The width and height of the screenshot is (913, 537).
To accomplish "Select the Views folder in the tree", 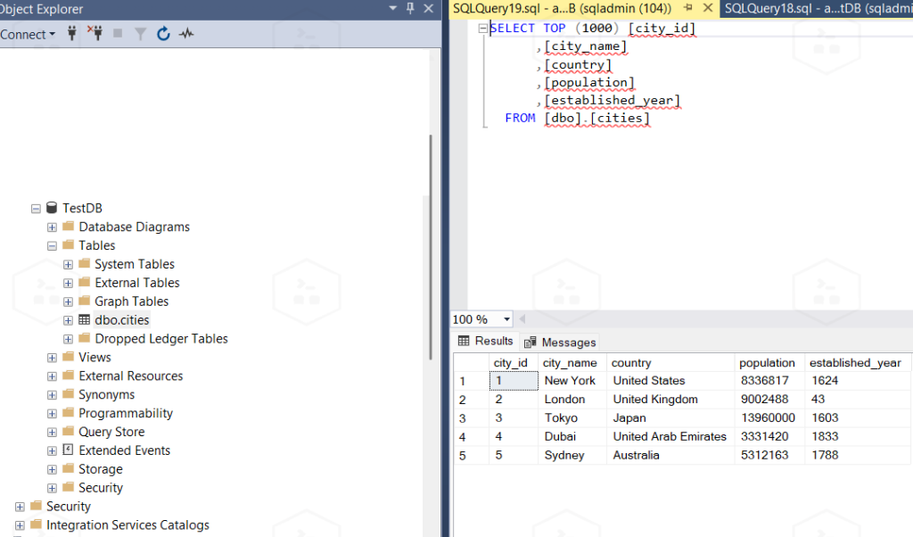I will pos(95,357).
